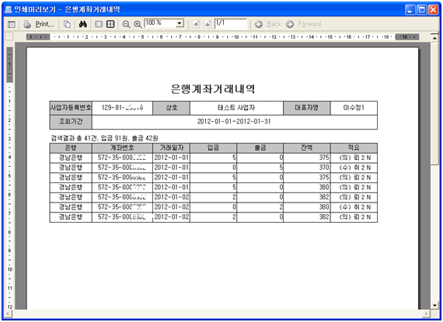Click the scroll right arrow of horizontal scrollbar
This screenshot has width=443, height=322.
pos(427,313)
